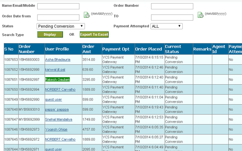Select order placed cell 7/10/2014 6:05:35 PM
The image size is (242, 151).
pyautogui.click(x=150, y=129)
